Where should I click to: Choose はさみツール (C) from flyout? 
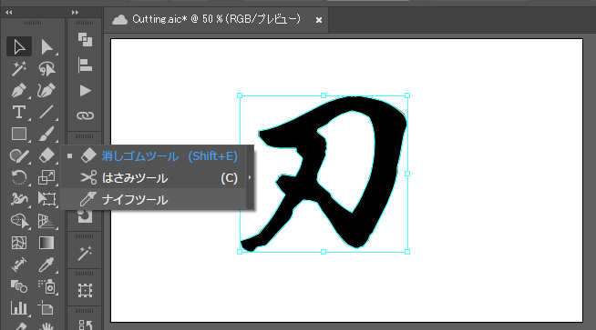(x=154, y=178)
